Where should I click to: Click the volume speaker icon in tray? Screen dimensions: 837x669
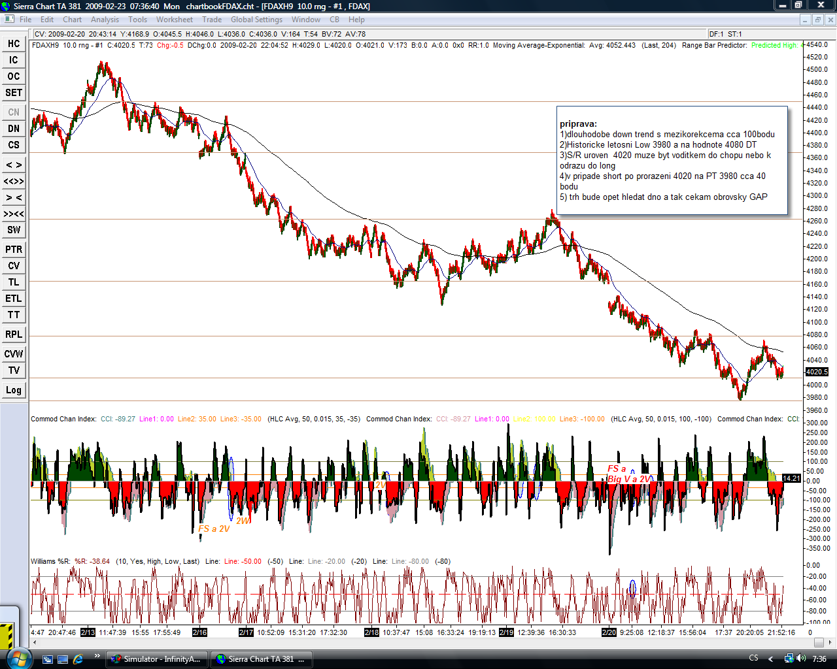(x=800, y=659)
